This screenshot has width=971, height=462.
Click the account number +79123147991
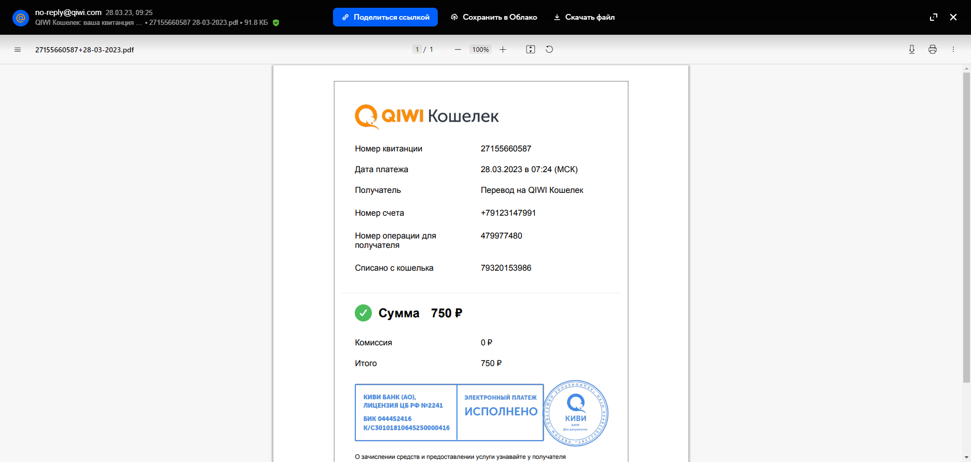pyautogui.click(x=508, y=213)
